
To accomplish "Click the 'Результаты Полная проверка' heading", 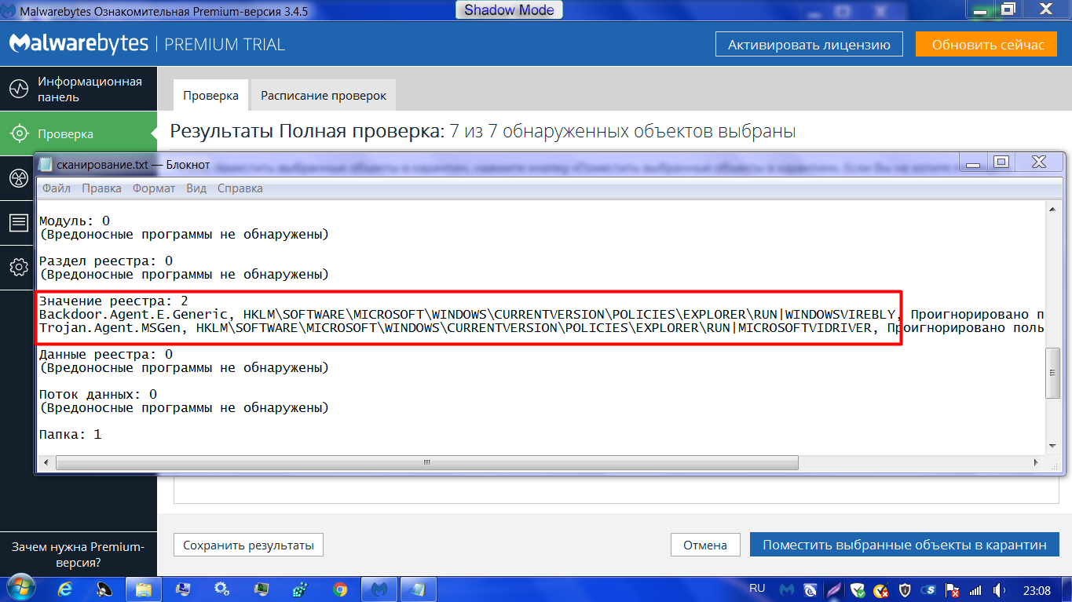I will tap(307, 131).
